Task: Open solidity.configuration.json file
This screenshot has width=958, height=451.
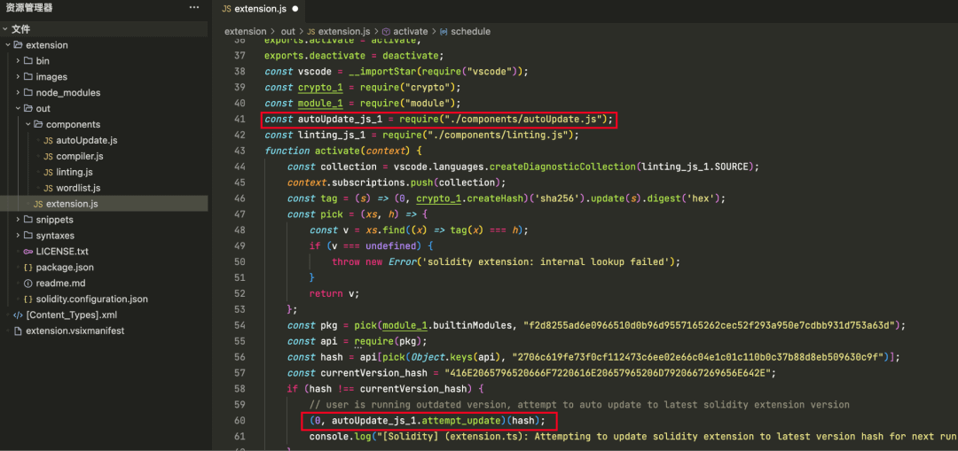Action: 91,299
